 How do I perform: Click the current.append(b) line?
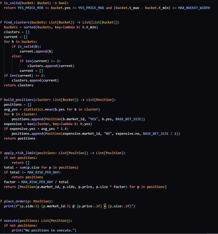point(36,51)
